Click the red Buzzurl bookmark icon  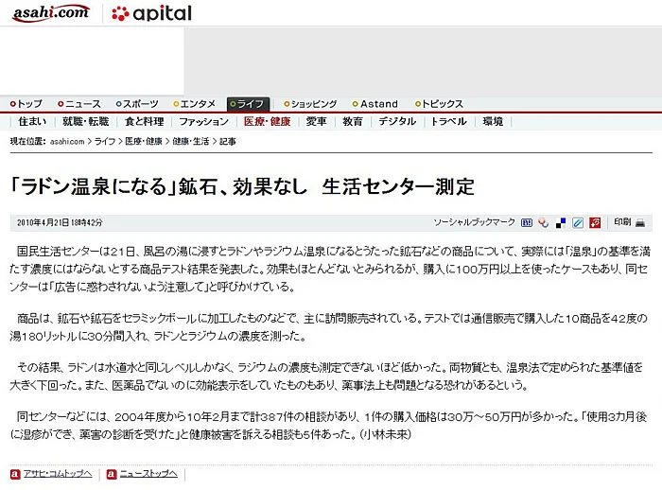595,222
